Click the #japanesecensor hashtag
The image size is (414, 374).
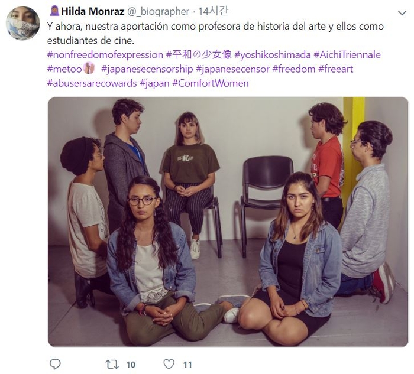(x=232, y=69)
